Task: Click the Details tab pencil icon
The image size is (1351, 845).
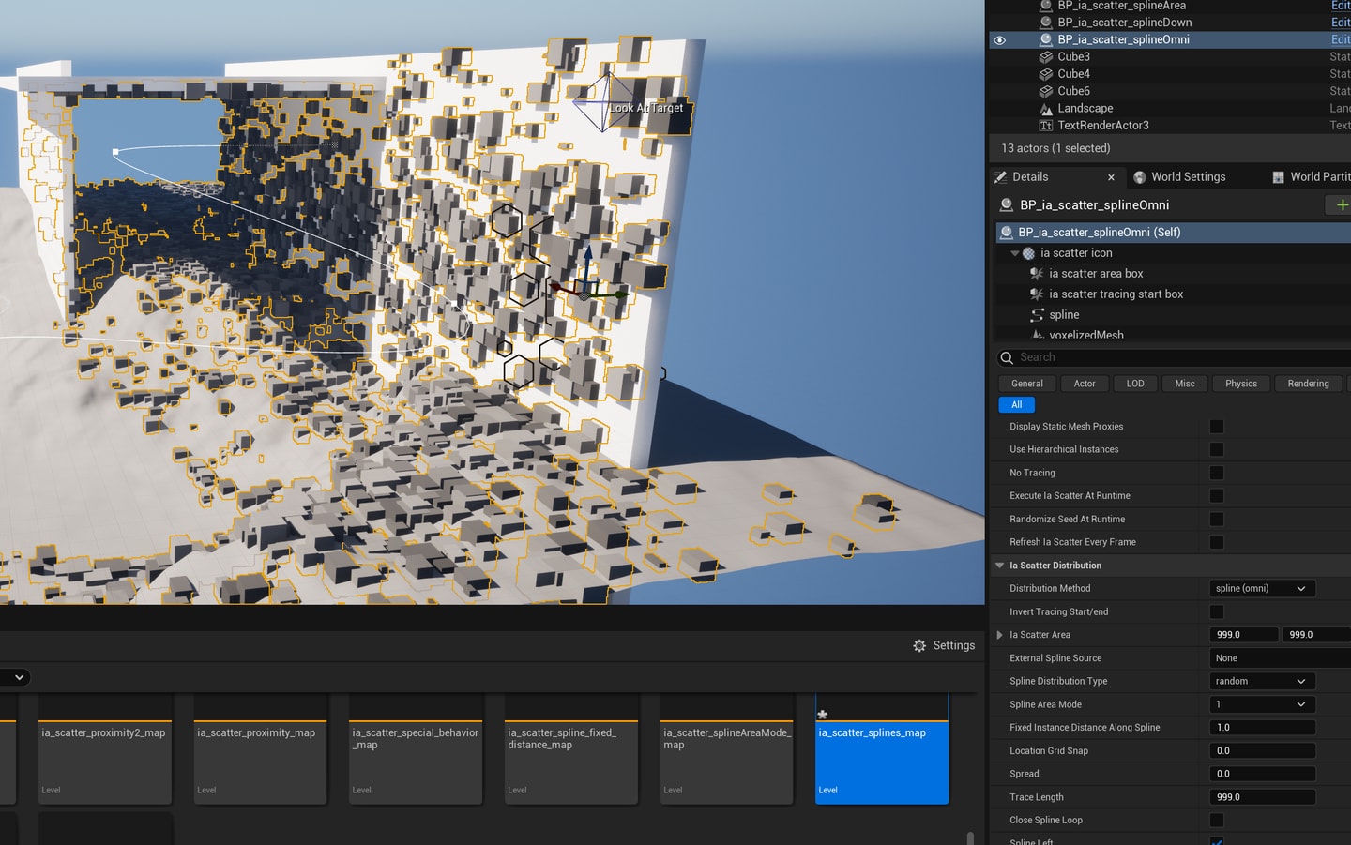Action: (1001, 176)
